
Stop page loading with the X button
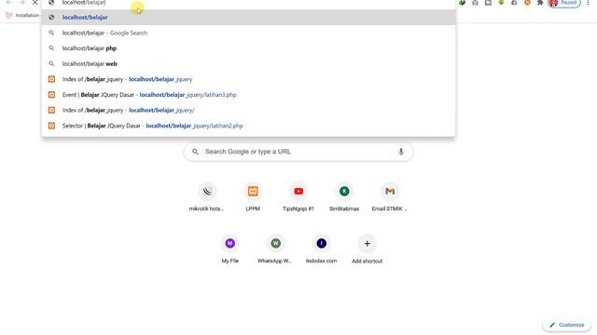click(x=35, y=3)
